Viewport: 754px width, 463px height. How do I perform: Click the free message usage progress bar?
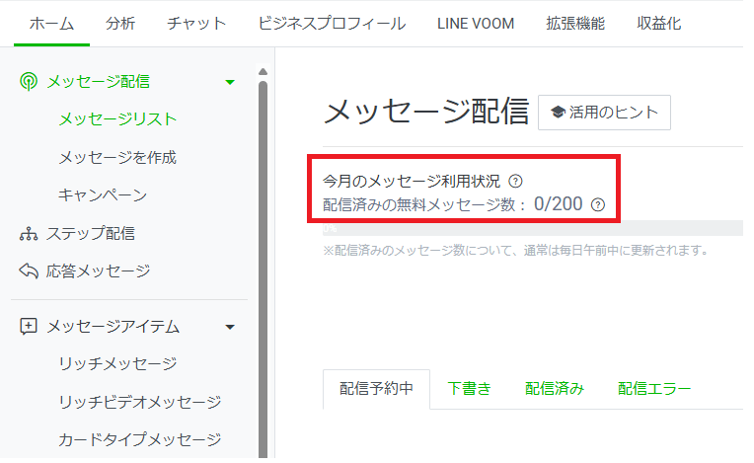pyautogui.click(x=533, y=229)
